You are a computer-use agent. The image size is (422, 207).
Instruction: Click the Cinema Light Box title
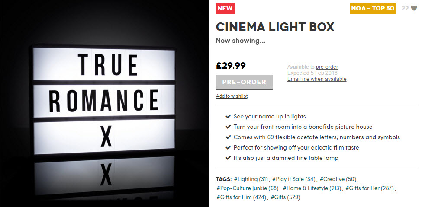point(275,27)
